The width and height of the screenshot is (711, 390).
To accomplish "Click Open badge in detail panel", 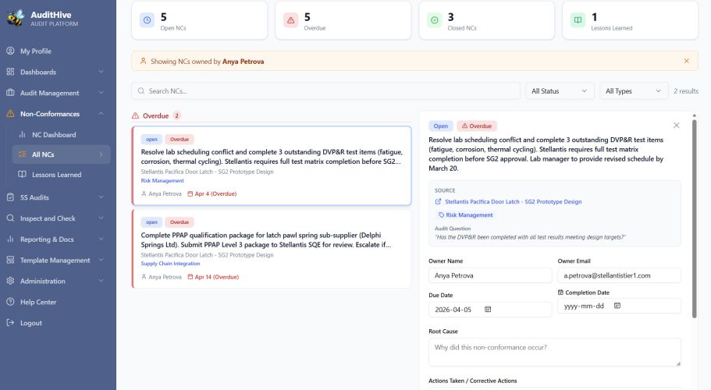I will pyautogui.click(x=440, y=126).
